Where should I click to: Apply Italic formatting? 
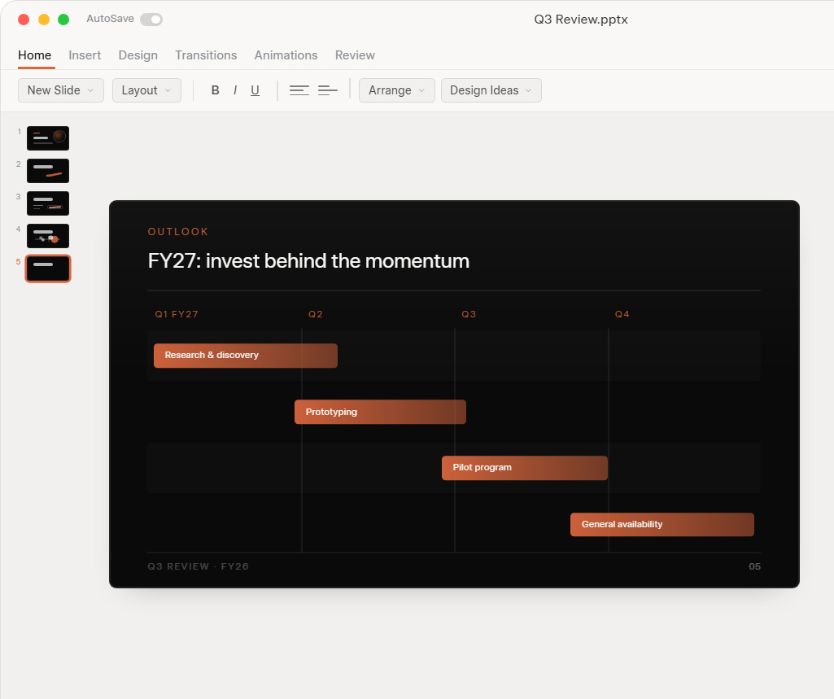(x=235, y=90)
